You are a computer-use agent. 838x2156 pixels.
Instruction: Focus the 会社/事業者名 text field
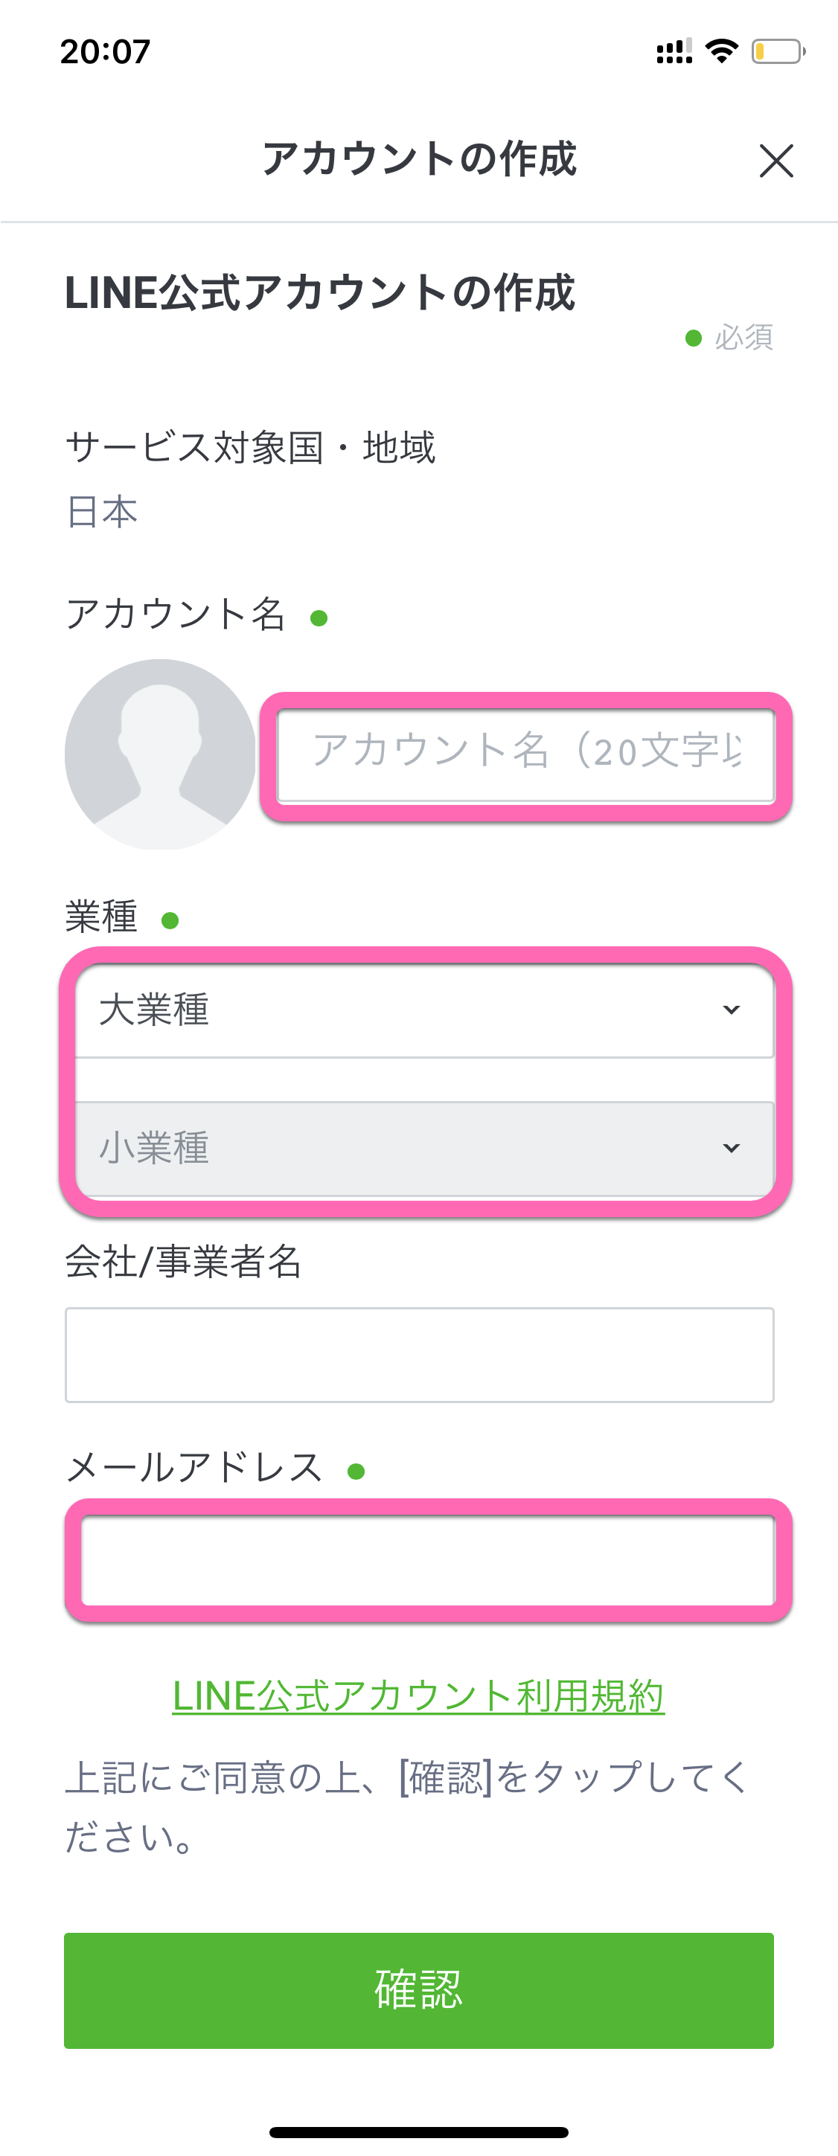click(420, 1354)
